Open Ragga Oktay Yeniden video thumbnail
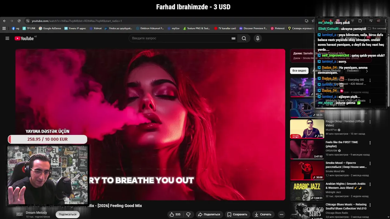390x219 pixels. [307, 129]
